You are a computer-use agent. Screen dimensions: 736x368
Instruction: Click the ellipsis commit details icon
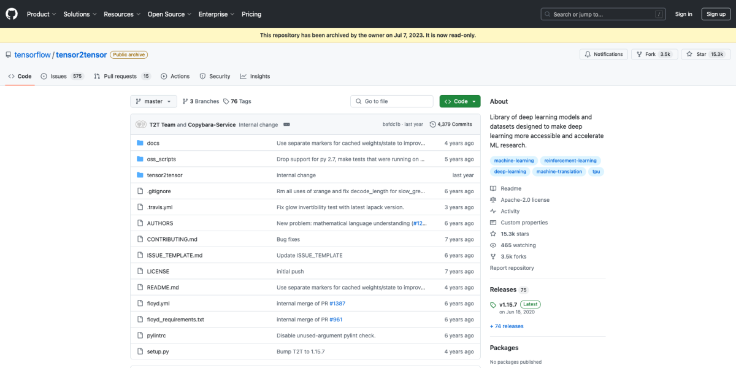pos(286,125)
